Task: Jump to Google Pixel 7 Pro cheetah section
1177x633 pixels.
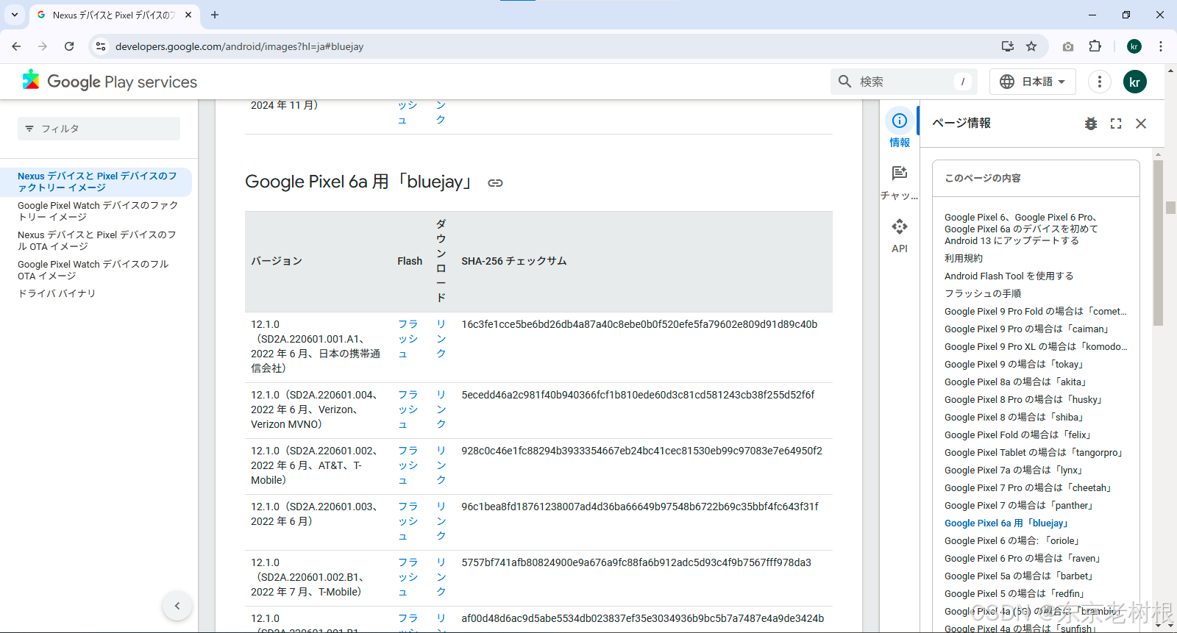Action: [x=1028, y=487]
